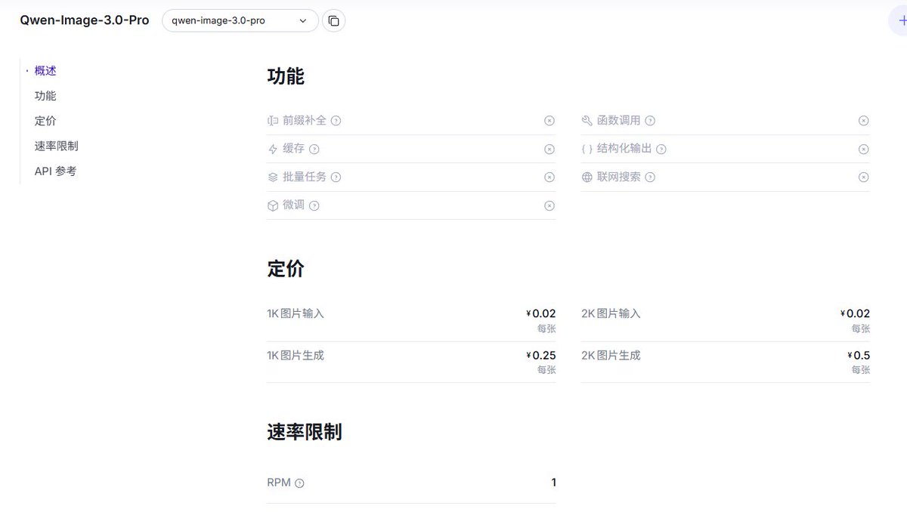Viewport: 907px width, 512px height.
Task: Click the ¥0.5 price value
Action: 859,356
